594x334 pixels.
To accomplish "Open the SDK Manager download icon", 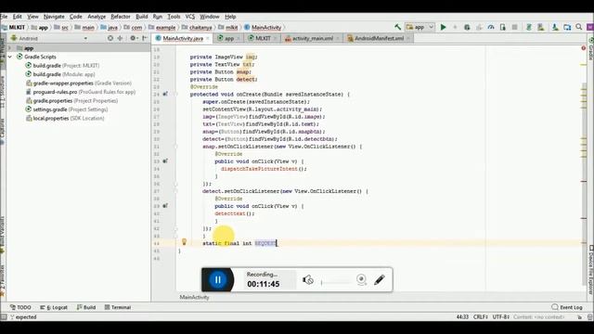I will [555, 27].
